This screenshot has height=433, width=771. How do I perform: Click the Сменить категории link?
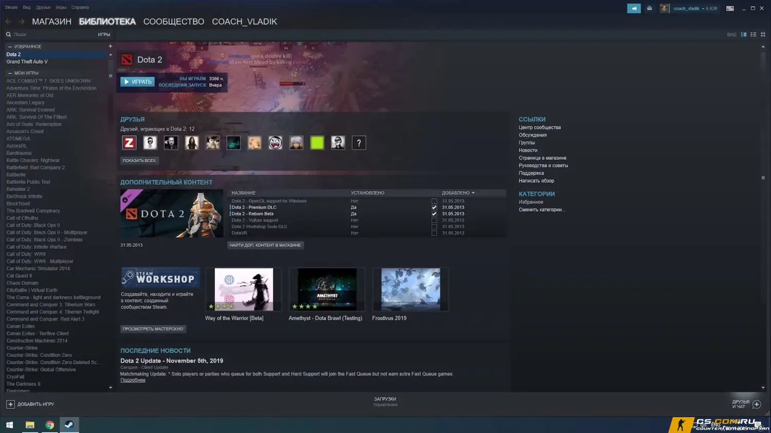click(x=542, y=210)
